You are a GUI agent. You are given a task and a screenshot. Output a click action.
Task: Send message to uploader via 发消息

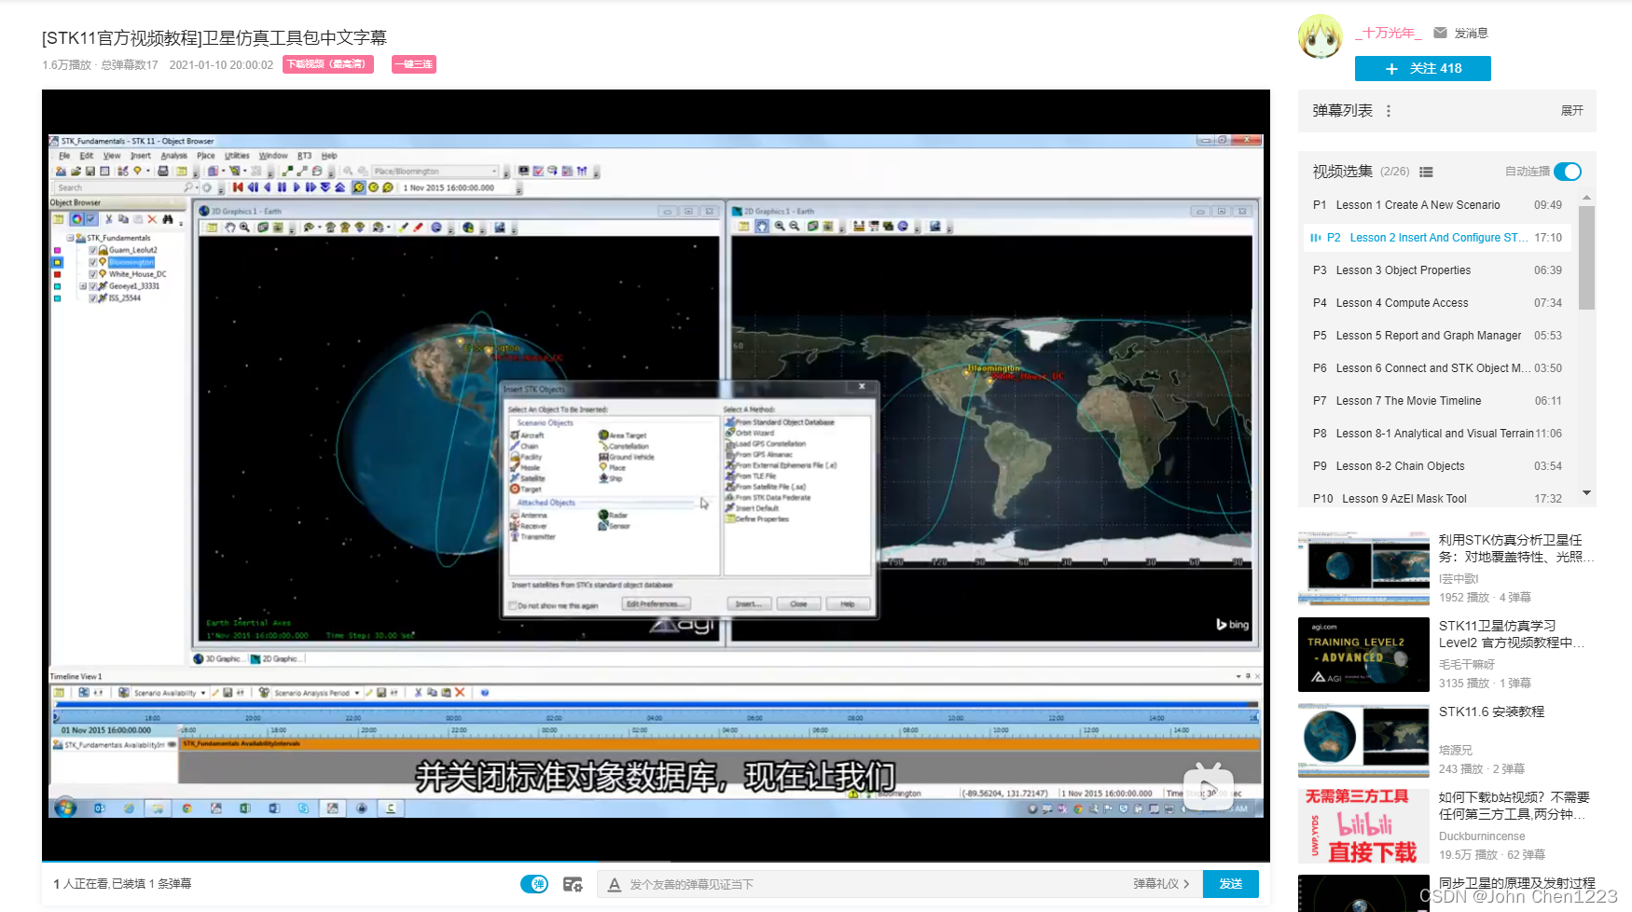1461,33
